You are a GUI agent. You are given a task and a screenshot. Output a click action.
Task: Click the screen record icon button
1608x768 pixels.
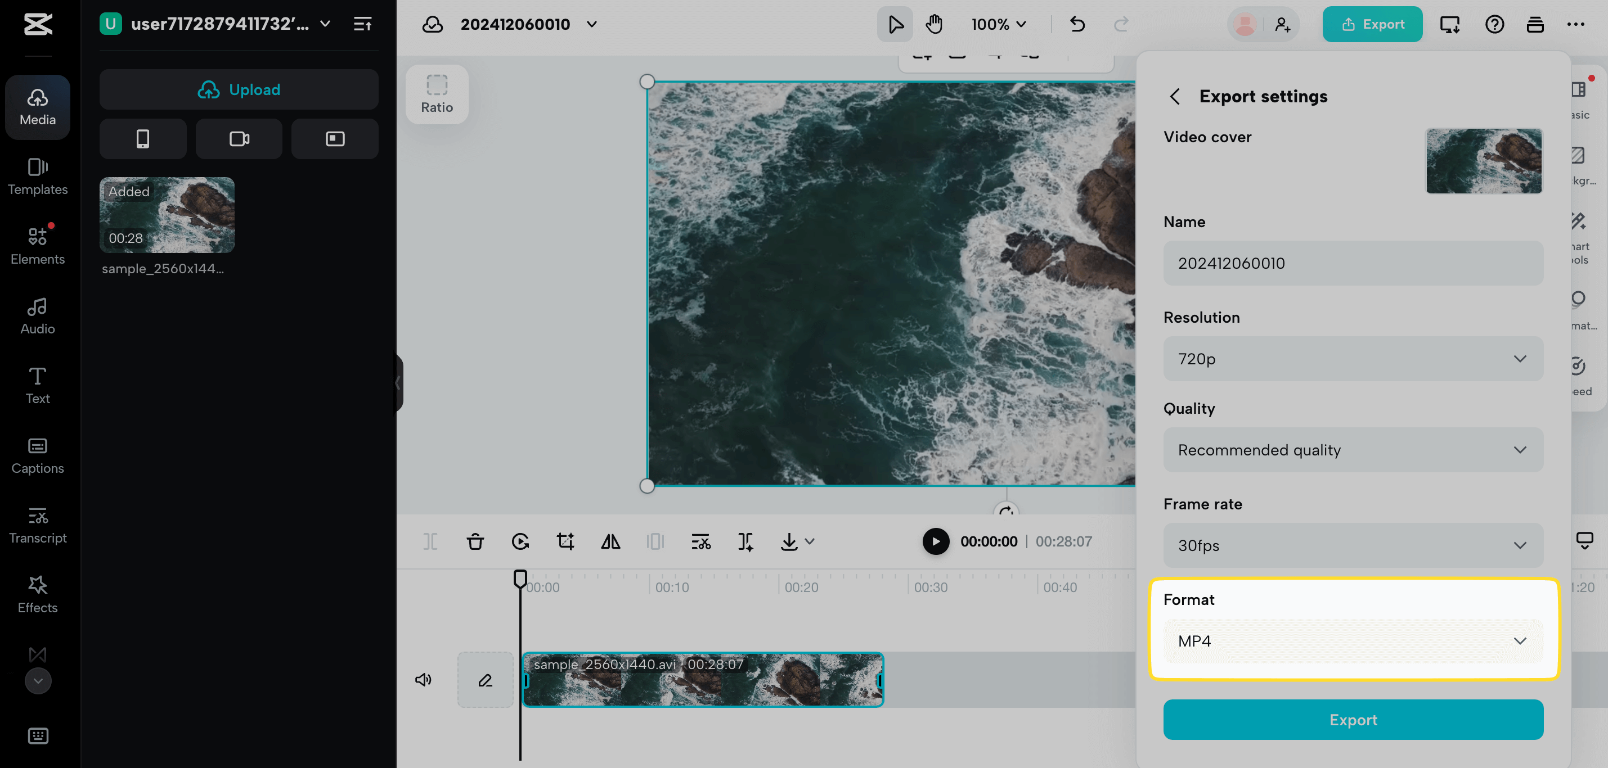tap(335, 138)
